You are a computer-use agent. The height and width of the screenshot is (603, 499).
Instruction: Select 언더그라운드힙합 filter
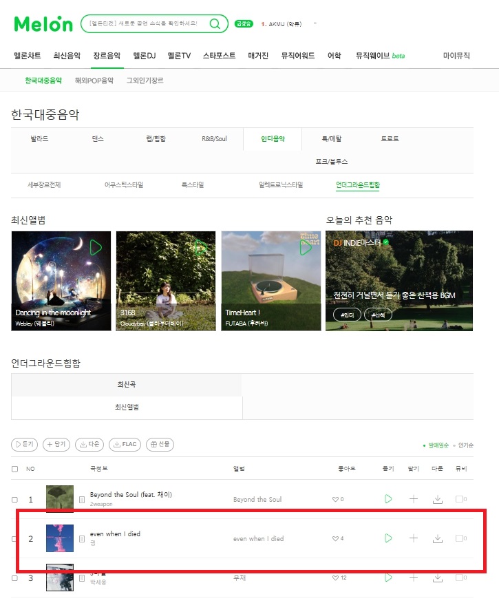[x=357, y=185]
